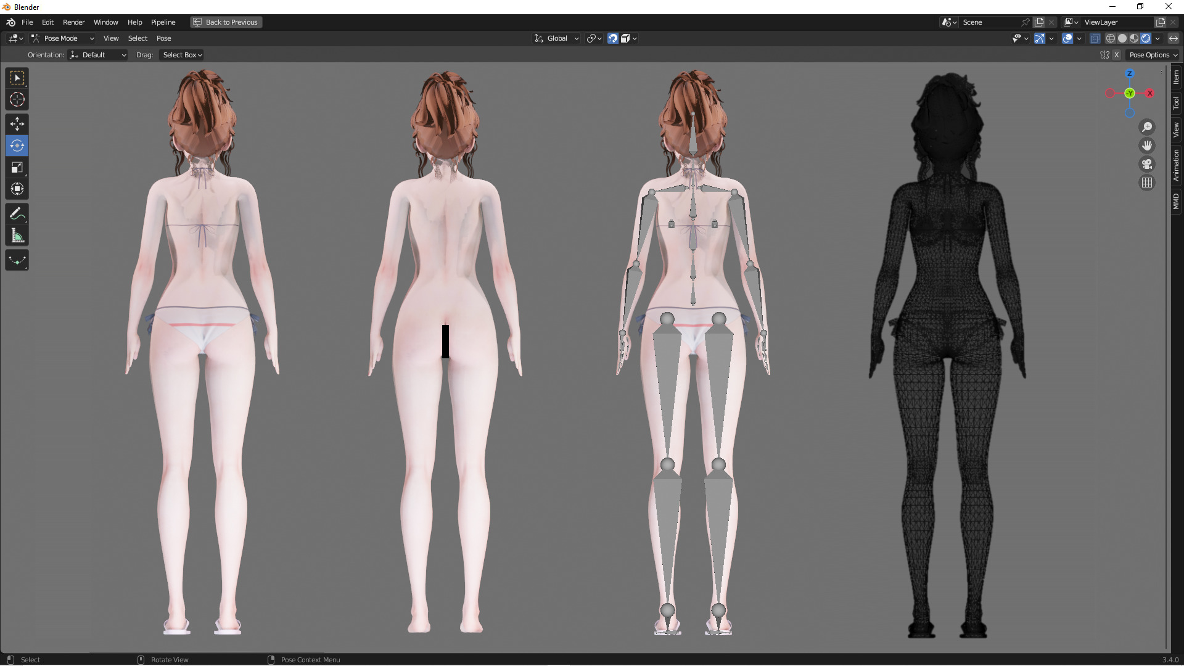Open the File menu
1184x666 pixels.
click(x=27, y=22)
